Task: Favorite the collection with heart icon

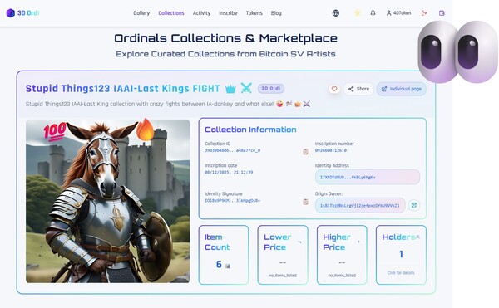Action: pos(334,89)
